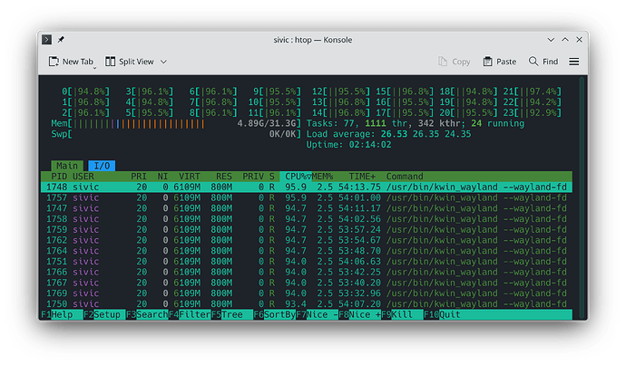Minimize the Konsole window
The width and height of the screenshot is (626, 365).
click(551, 40)
